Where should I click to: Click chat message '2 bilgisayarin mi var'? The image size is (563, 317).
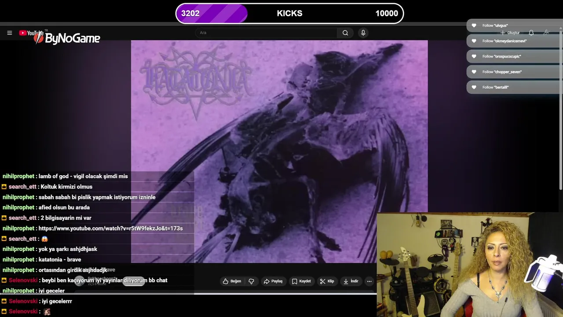click(66, 218)
